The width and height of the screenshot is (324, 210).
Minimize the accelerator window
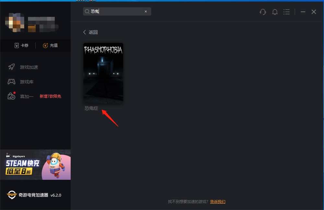pyautogui.click(x=303, y=12)
